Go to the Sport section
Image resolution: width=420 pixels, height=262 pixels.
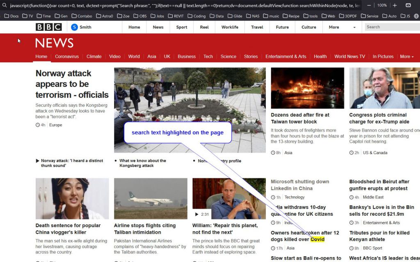tap(182, 27)
